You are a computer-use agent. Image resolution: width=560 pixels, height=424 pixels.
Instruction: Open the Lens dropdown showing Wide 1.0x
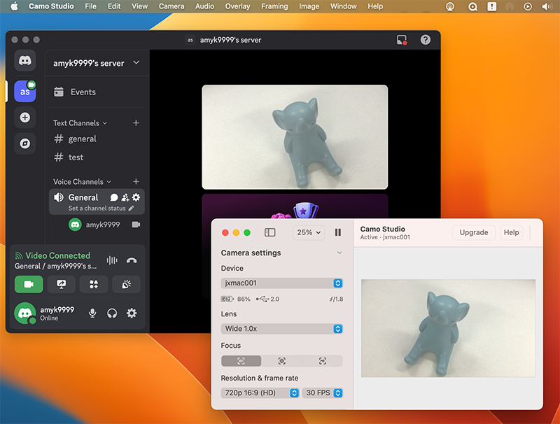pos(282,329)
